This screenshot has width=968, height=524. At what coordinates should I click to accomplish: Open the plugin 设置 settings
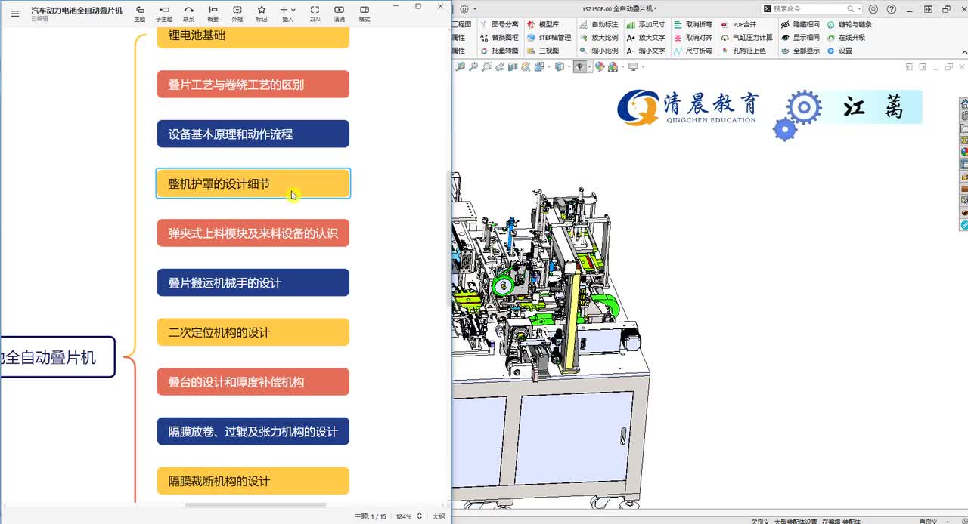click(839, 51)
